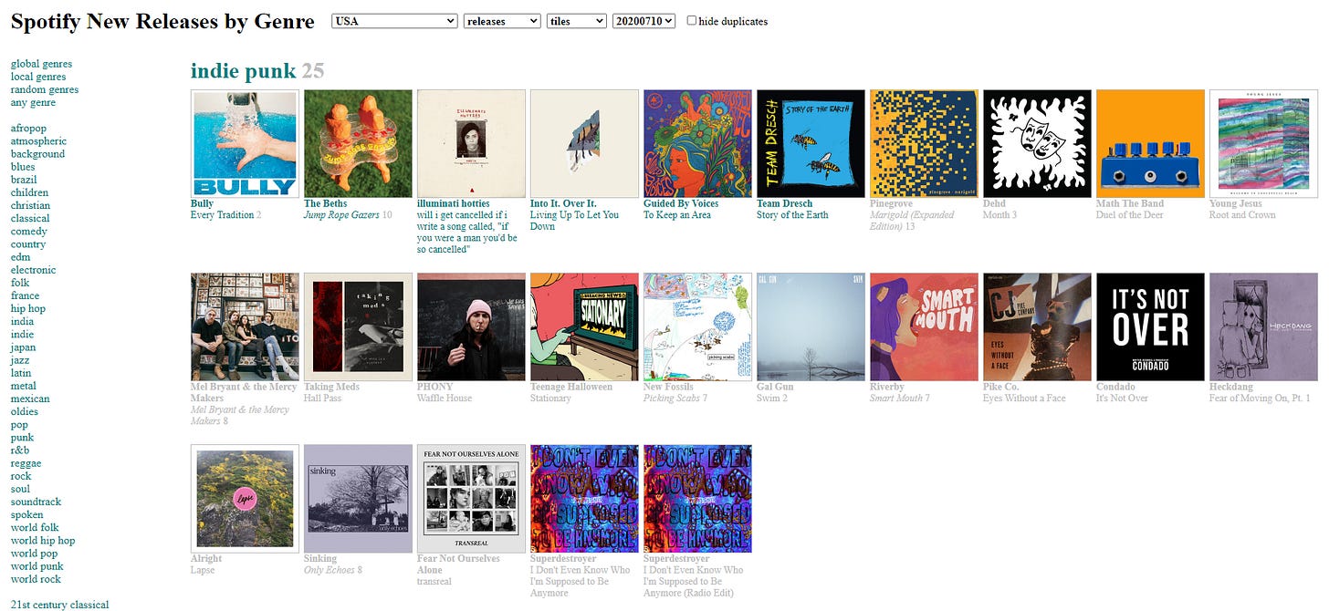Screen dimensions: 1329x611
Task: Open the Every Tradition release title
Action: (222, 215)
